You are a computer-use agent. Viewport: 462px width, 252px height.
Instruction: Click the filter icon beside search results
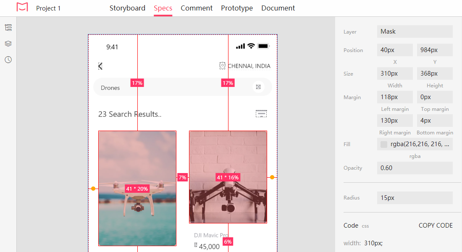261,114
